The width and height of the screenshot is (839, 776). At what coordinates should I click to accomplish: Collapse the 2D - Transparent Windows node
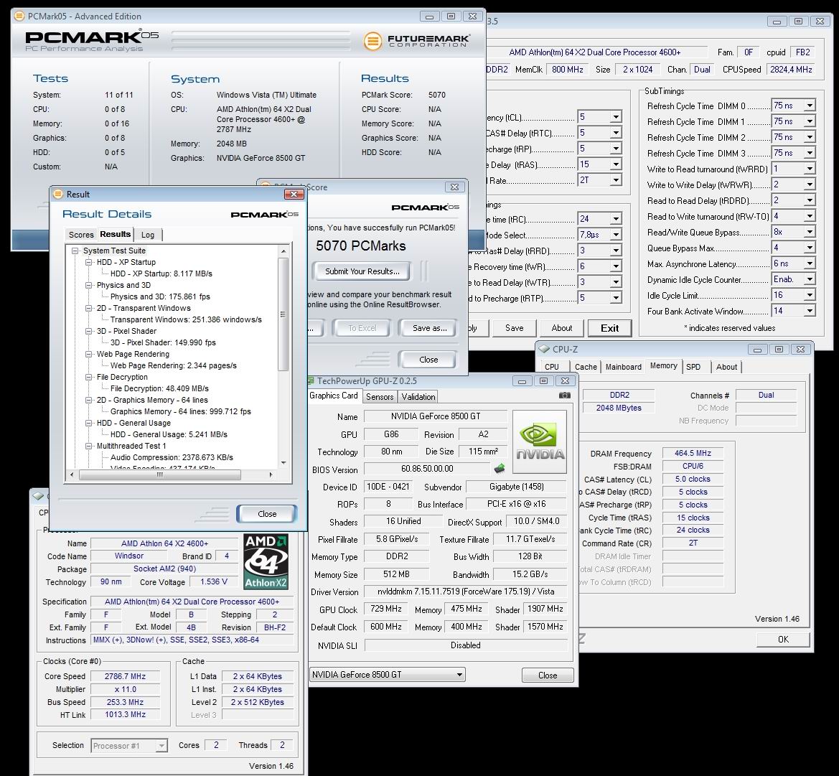[x=89, y=308]
